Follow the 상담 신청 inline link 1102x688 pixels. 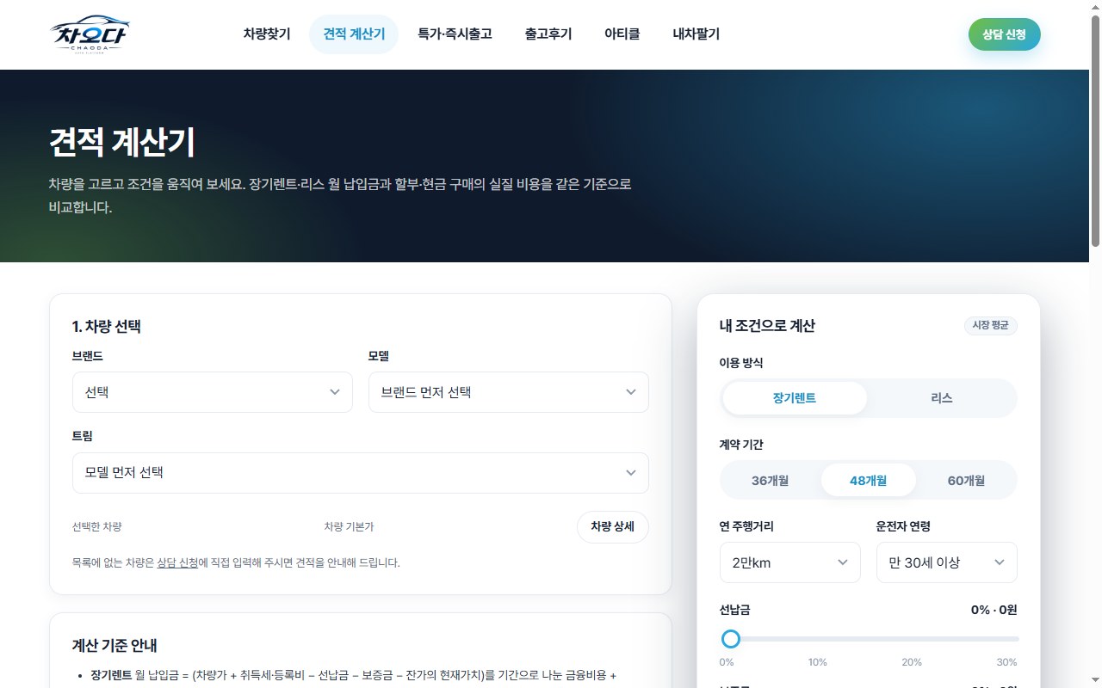point(177,563)
